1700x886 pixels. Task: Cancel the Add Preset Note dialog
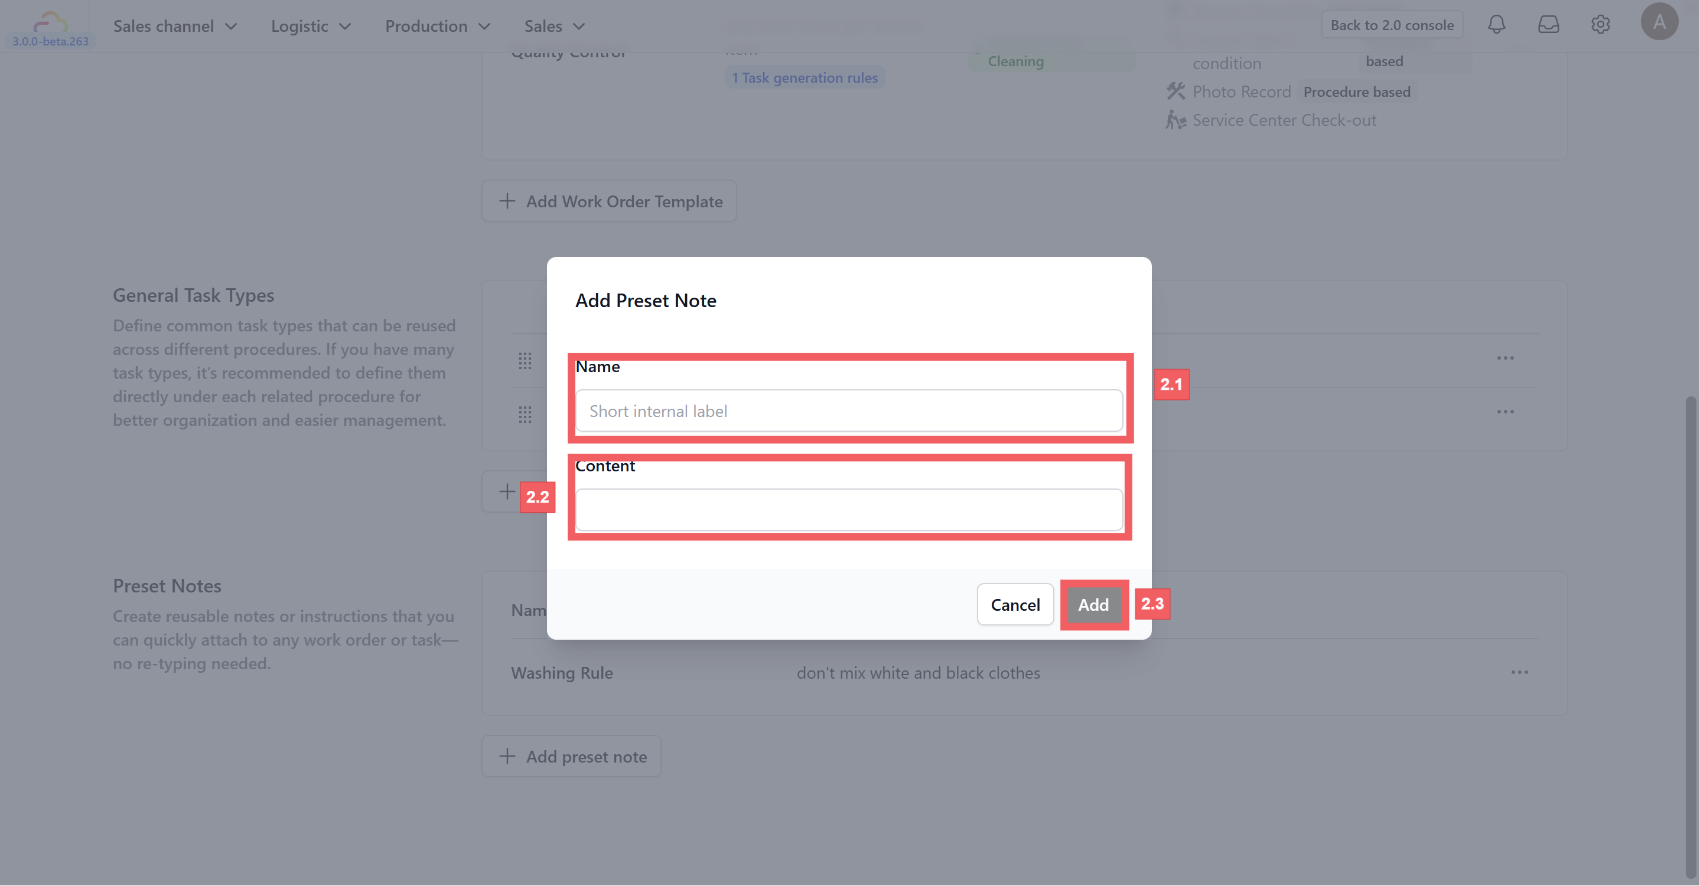(1014, 604)
